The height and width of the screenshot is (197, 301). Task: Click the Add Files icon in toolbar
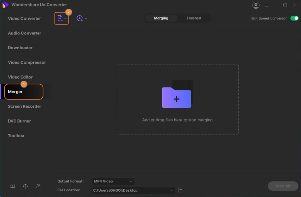tap(60, 18)
